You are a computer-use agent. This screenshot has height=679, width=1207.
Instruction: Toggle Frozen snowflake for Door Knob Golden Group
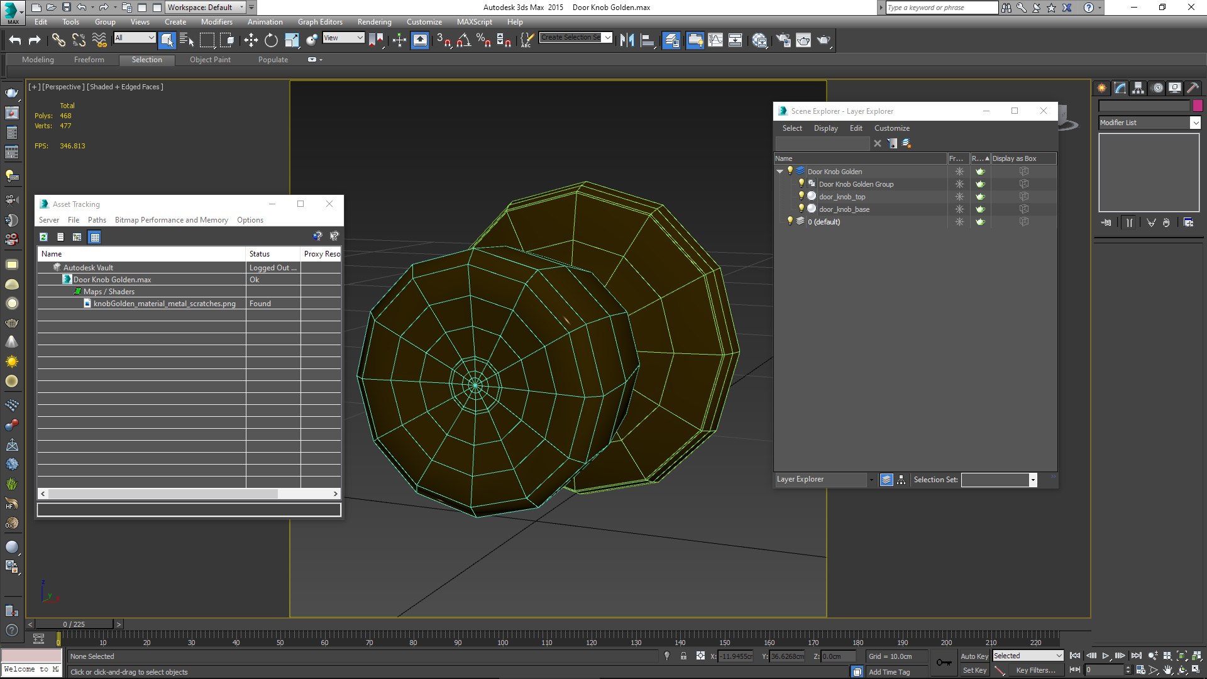pos(959,184)
